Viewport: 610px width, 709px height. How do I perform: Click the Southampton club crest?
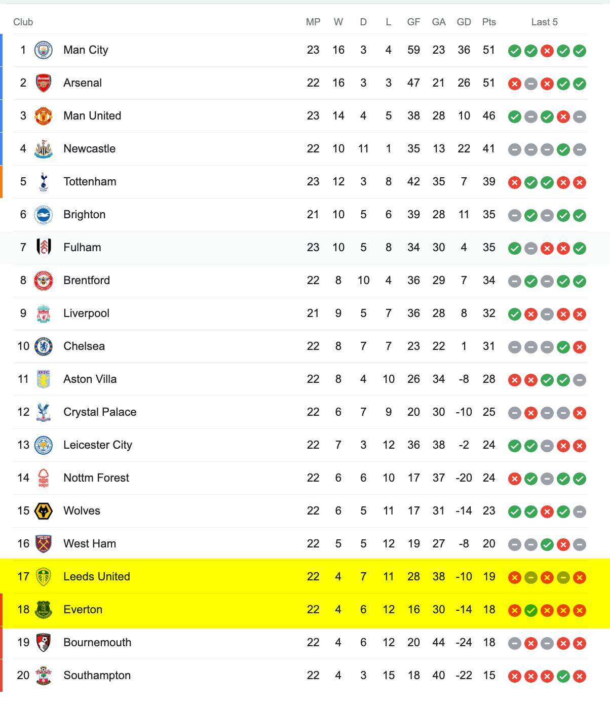[x=44, y=676]
